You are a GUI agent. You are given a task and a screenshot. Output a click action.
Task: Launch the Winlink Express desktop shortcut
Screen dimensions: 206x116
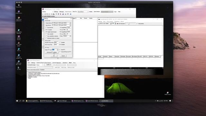(x=19, y=38)
